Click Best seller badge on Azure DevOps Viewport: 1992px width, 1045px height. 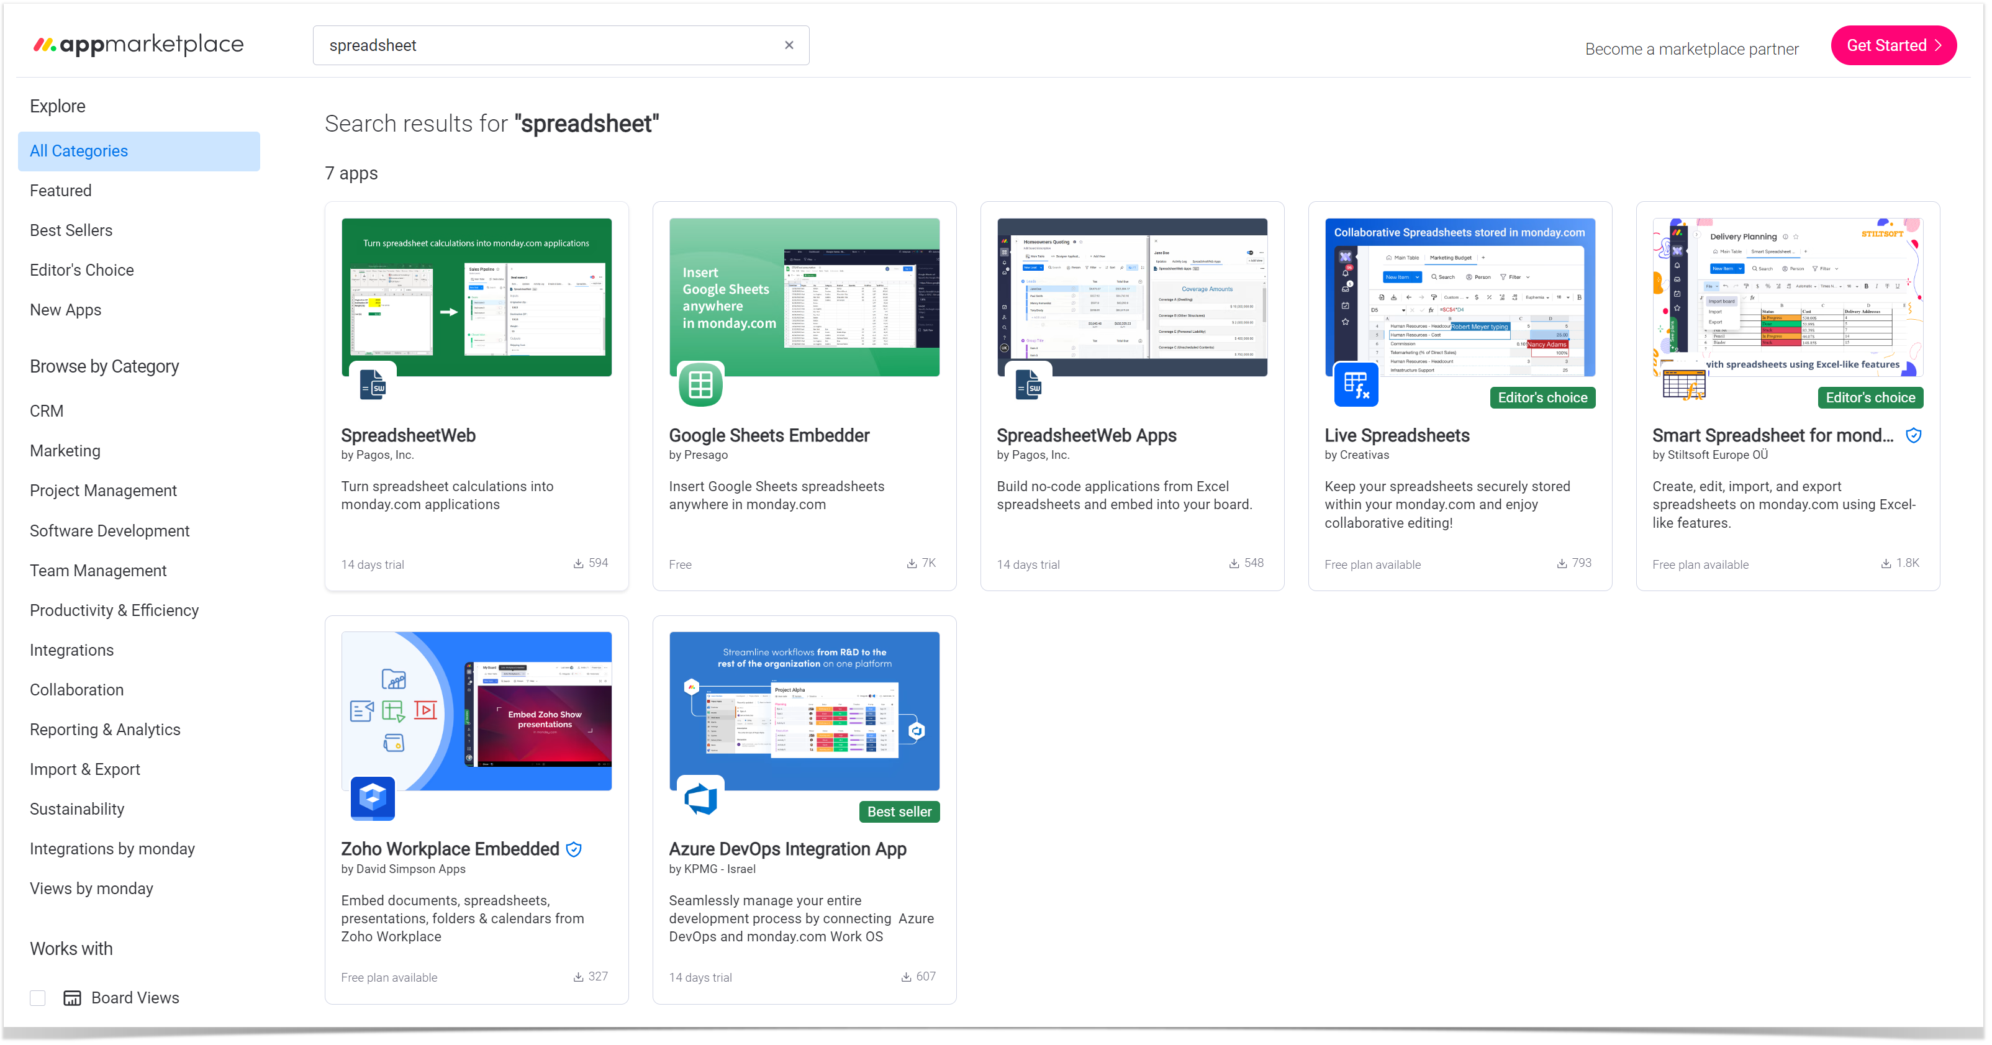[x=899, y=812]
